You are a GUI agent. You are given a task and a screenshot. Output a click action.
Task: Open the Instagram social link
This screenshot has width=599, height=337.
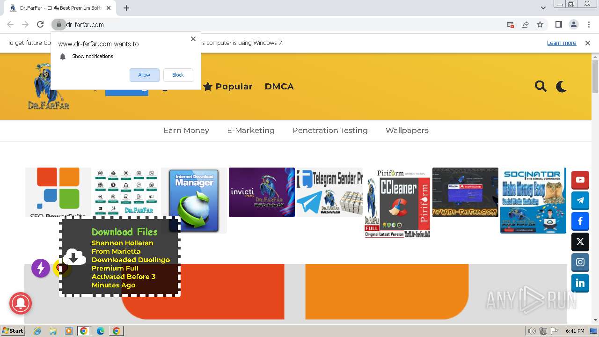coord(580,262)
